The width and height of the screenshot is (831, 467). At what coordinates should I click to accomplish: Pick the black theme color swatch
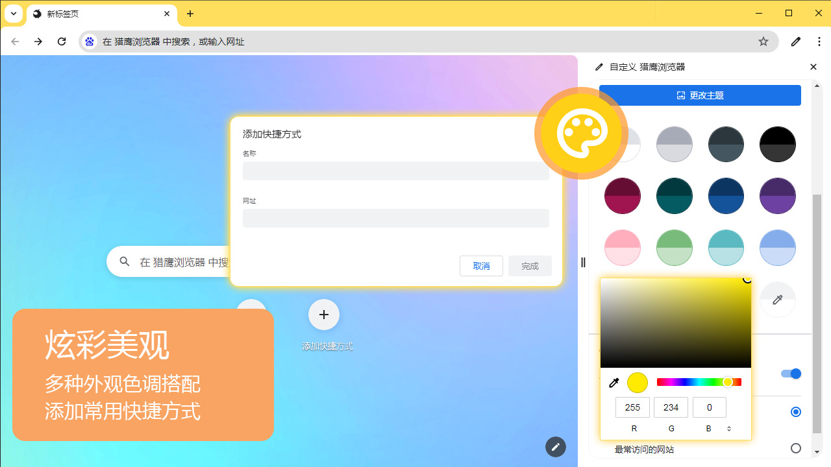tap(777, 144)
